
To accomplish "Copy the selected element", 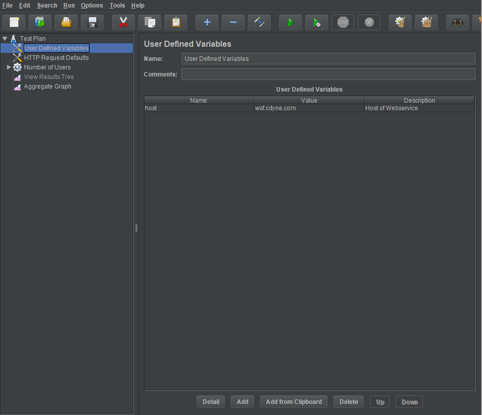I will click(x=149, y=22).
